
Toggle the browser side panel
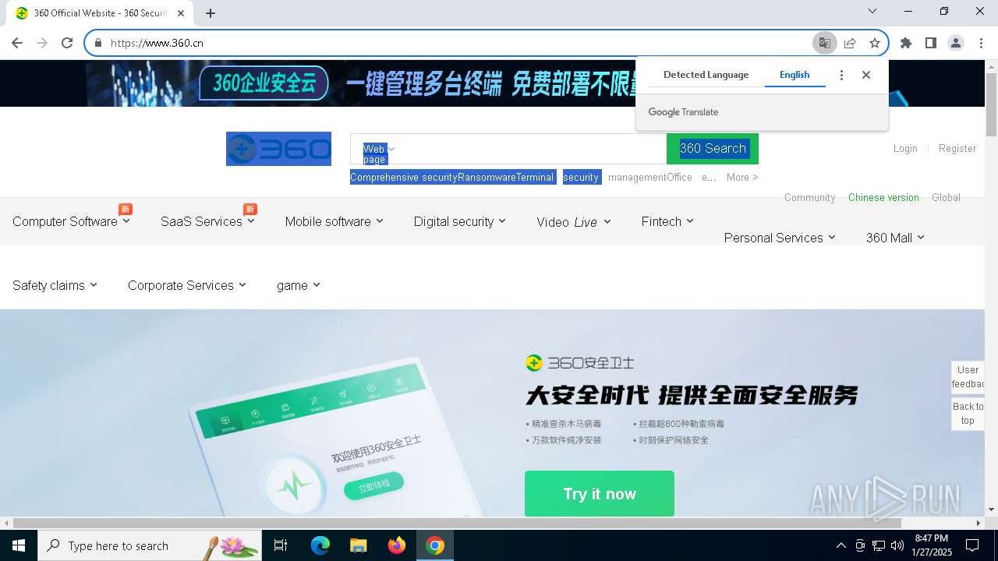[931, 43]
